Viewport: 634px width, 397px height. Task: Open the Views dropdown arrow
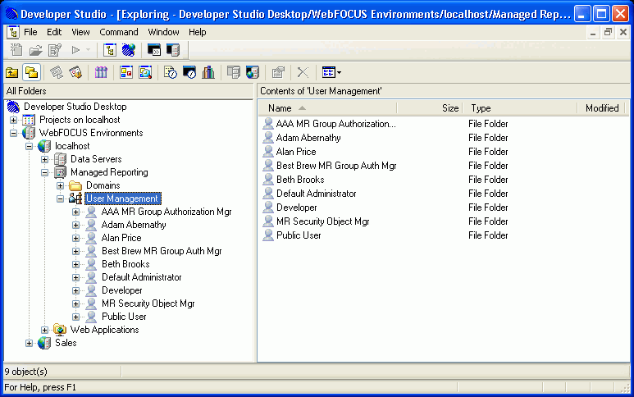(x=340, y=73)
